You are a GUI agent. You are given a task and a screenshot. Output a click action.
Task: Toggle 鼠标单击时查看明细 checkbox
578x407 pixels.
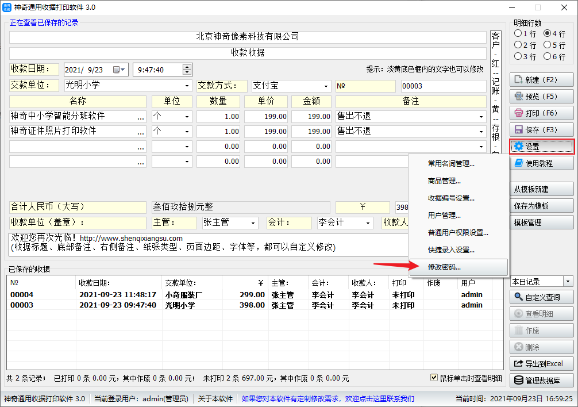pyautogui.click(x=435, y=378)
